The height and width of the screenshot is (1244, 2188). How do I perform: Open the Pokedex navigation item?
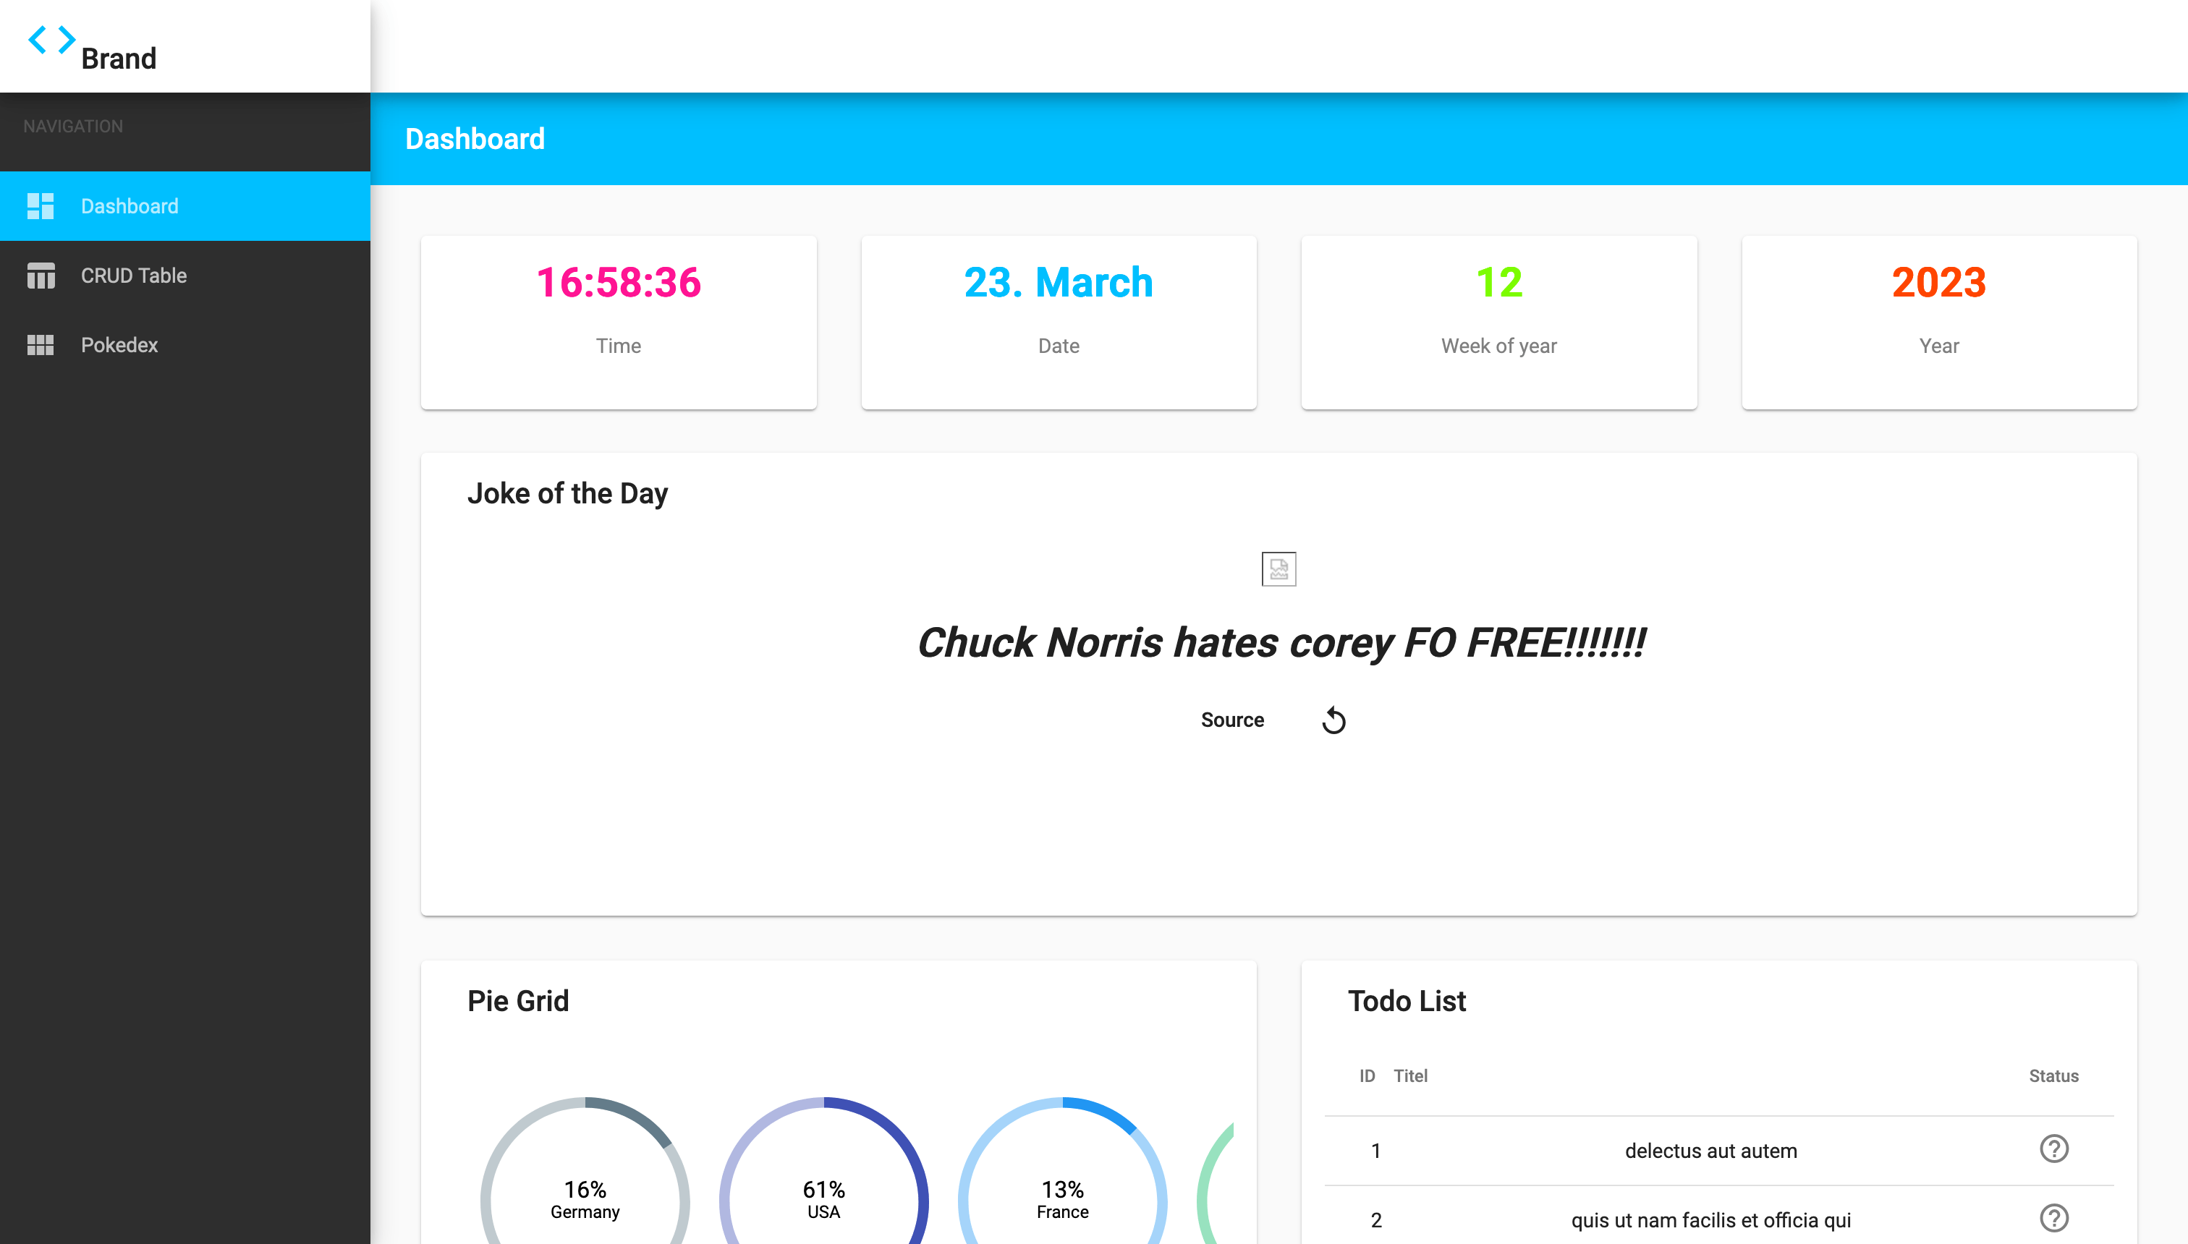tap(119, 345)
